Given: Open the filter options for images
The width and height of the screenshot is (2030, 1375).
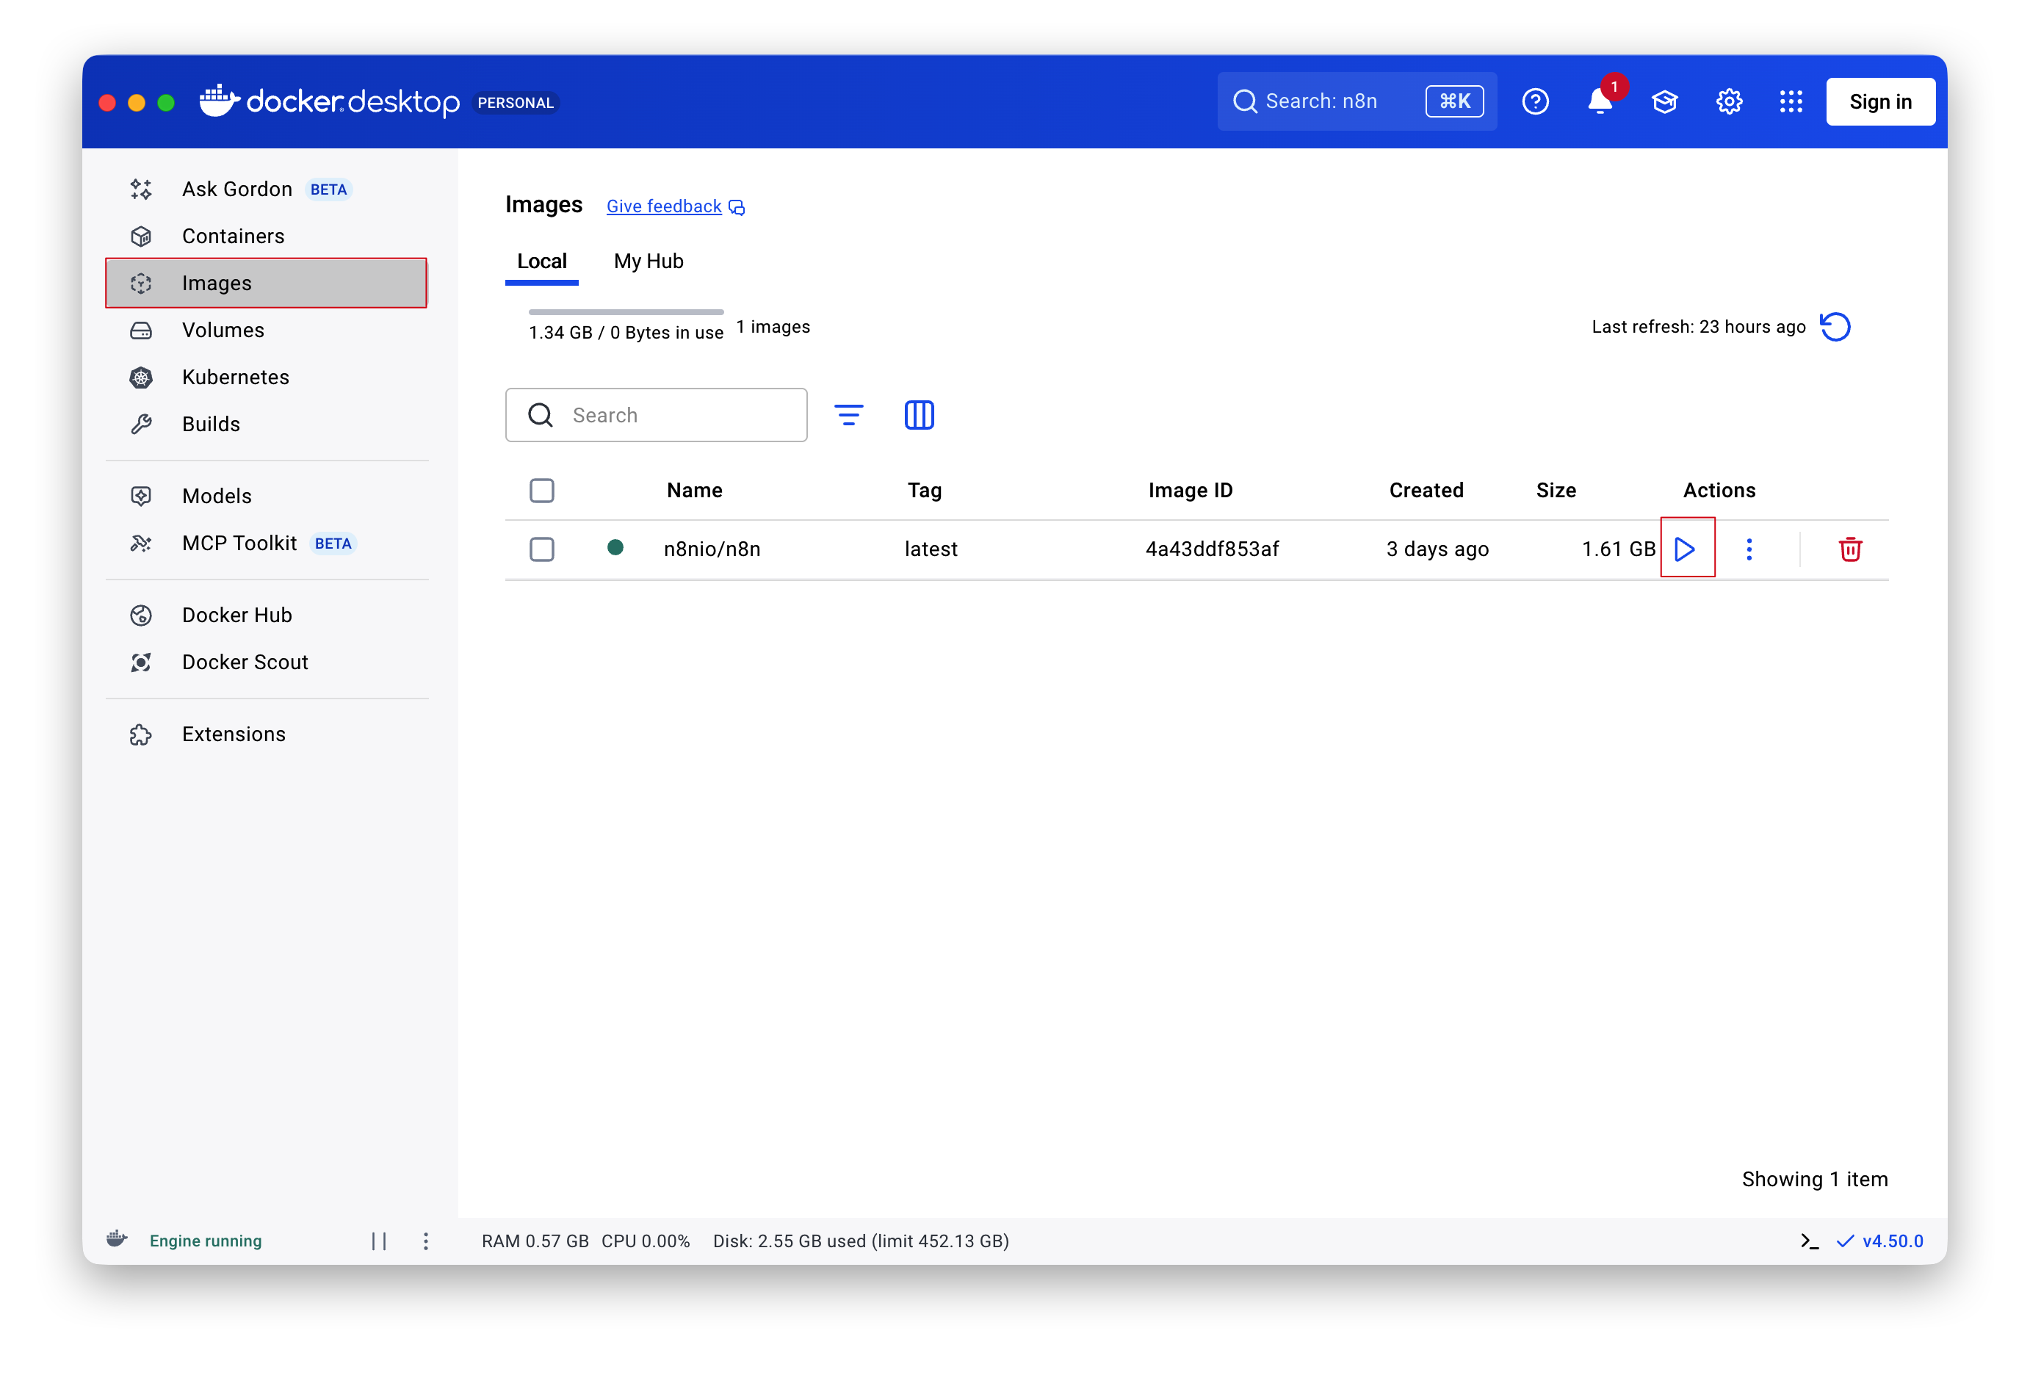Looking at the screenshot, I should tap(848, 415).
